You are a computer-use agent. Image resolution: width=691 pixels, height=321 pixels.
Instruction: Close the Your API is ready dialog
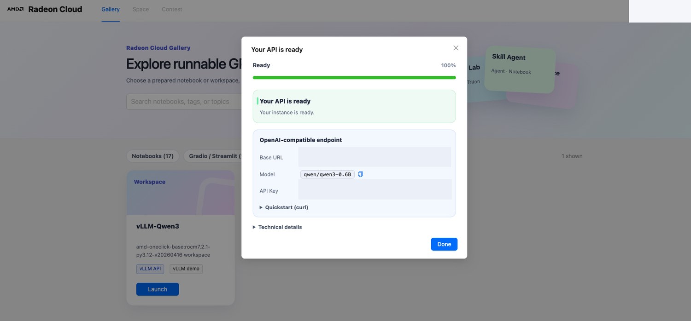pyautogui.click(x=456, y=48)
